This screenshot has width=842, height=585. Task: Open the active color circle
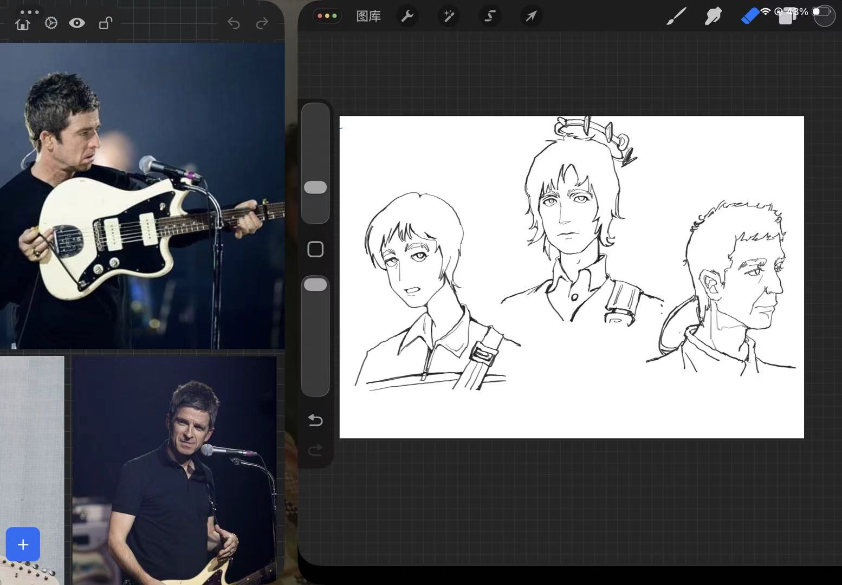[x=824, y=16]
